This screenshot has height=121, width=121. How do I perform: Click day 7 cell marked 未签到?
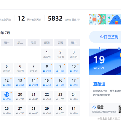(34, 68)
